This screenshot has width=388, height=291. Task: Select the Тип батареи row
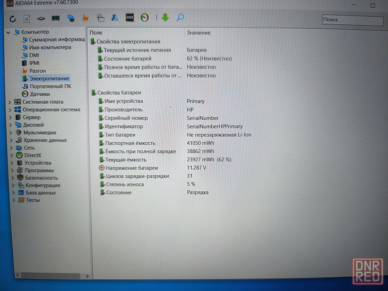tap(175, 135)
